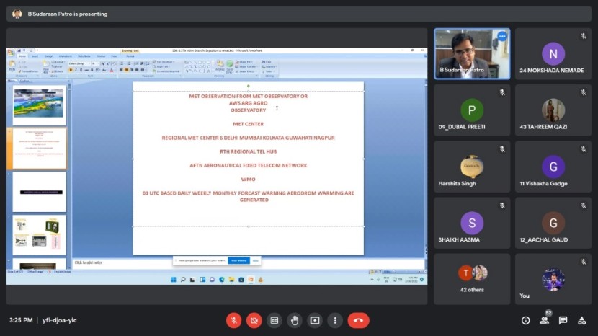Open the 42 others participant tile

click(472, 278)
